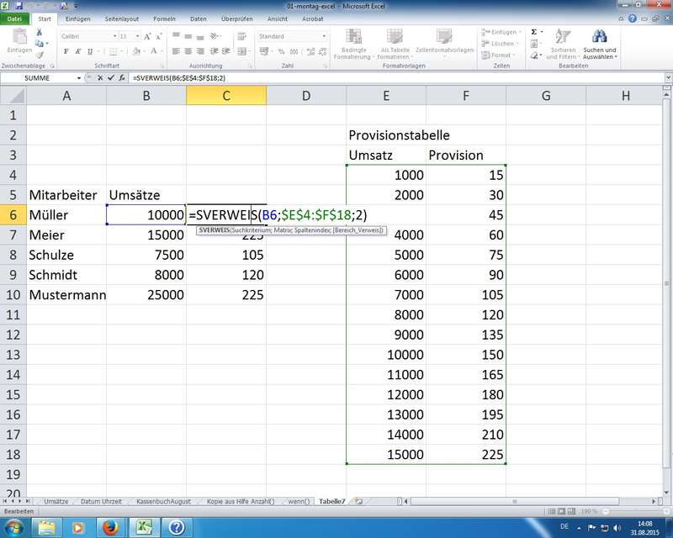Click the Save icon in quick access toolbar

pos(18,5)
